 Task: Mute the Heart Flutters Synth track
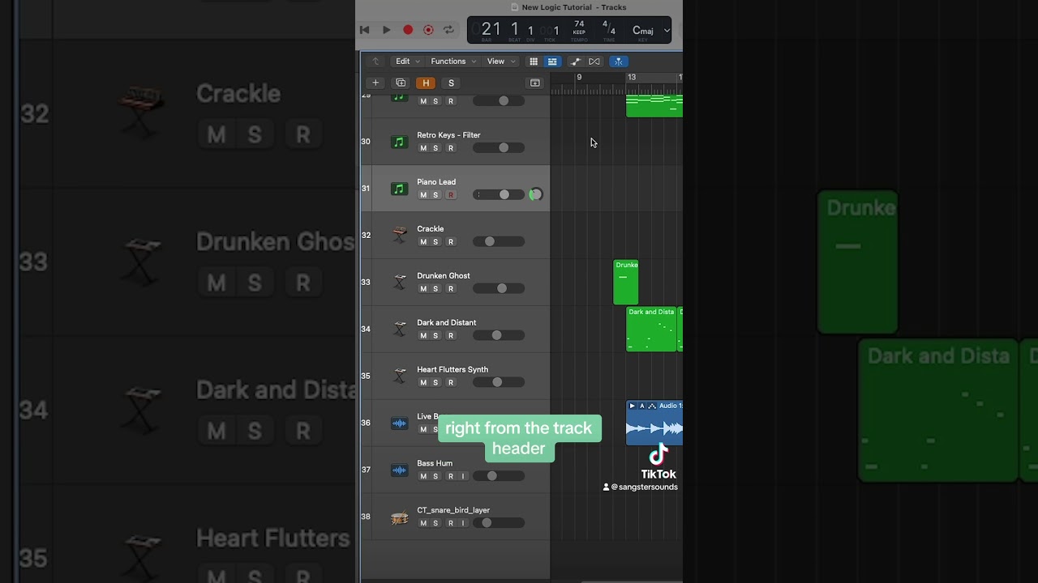[422, 383]
